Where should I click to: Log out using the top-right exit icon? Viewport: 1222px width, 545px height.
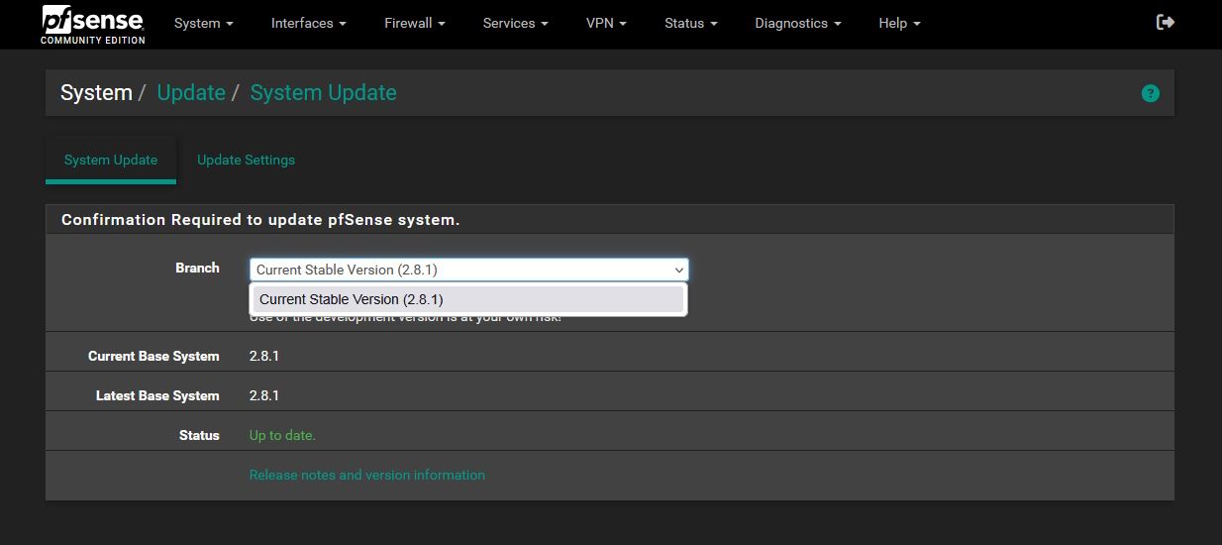[x=1166, y=22]
